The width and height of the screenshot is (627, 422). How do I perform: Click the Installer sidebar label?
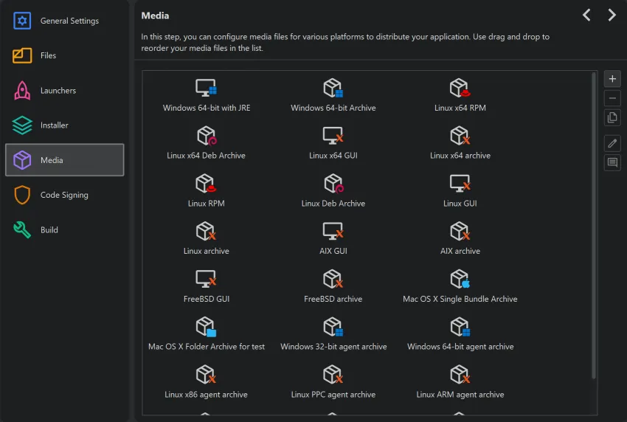point(54,125)
